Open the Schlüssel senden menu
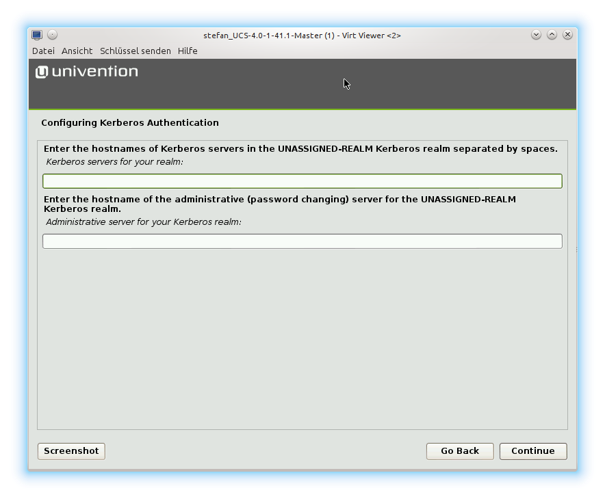Viewport: 605px width, 499px height. point(135,51)
